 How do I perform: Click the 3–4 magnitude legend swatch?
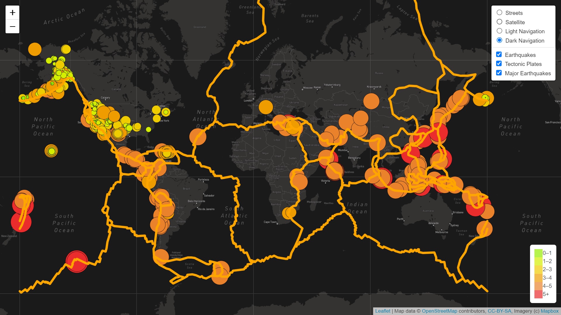538,278
